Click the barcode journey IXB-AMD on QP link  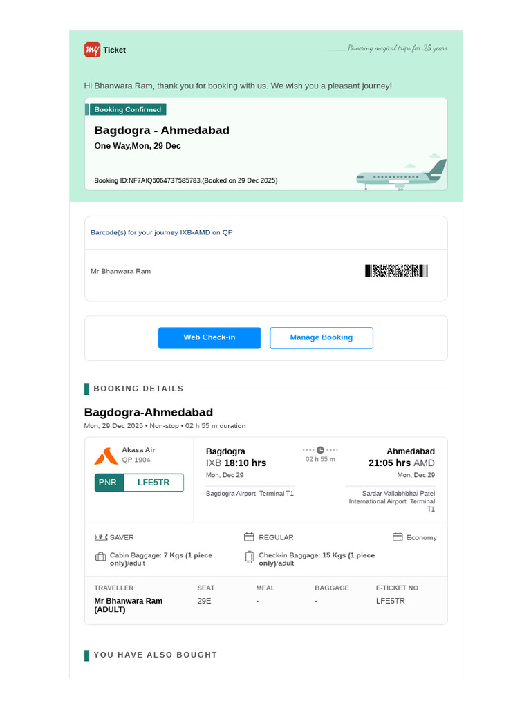click(162, 232)
